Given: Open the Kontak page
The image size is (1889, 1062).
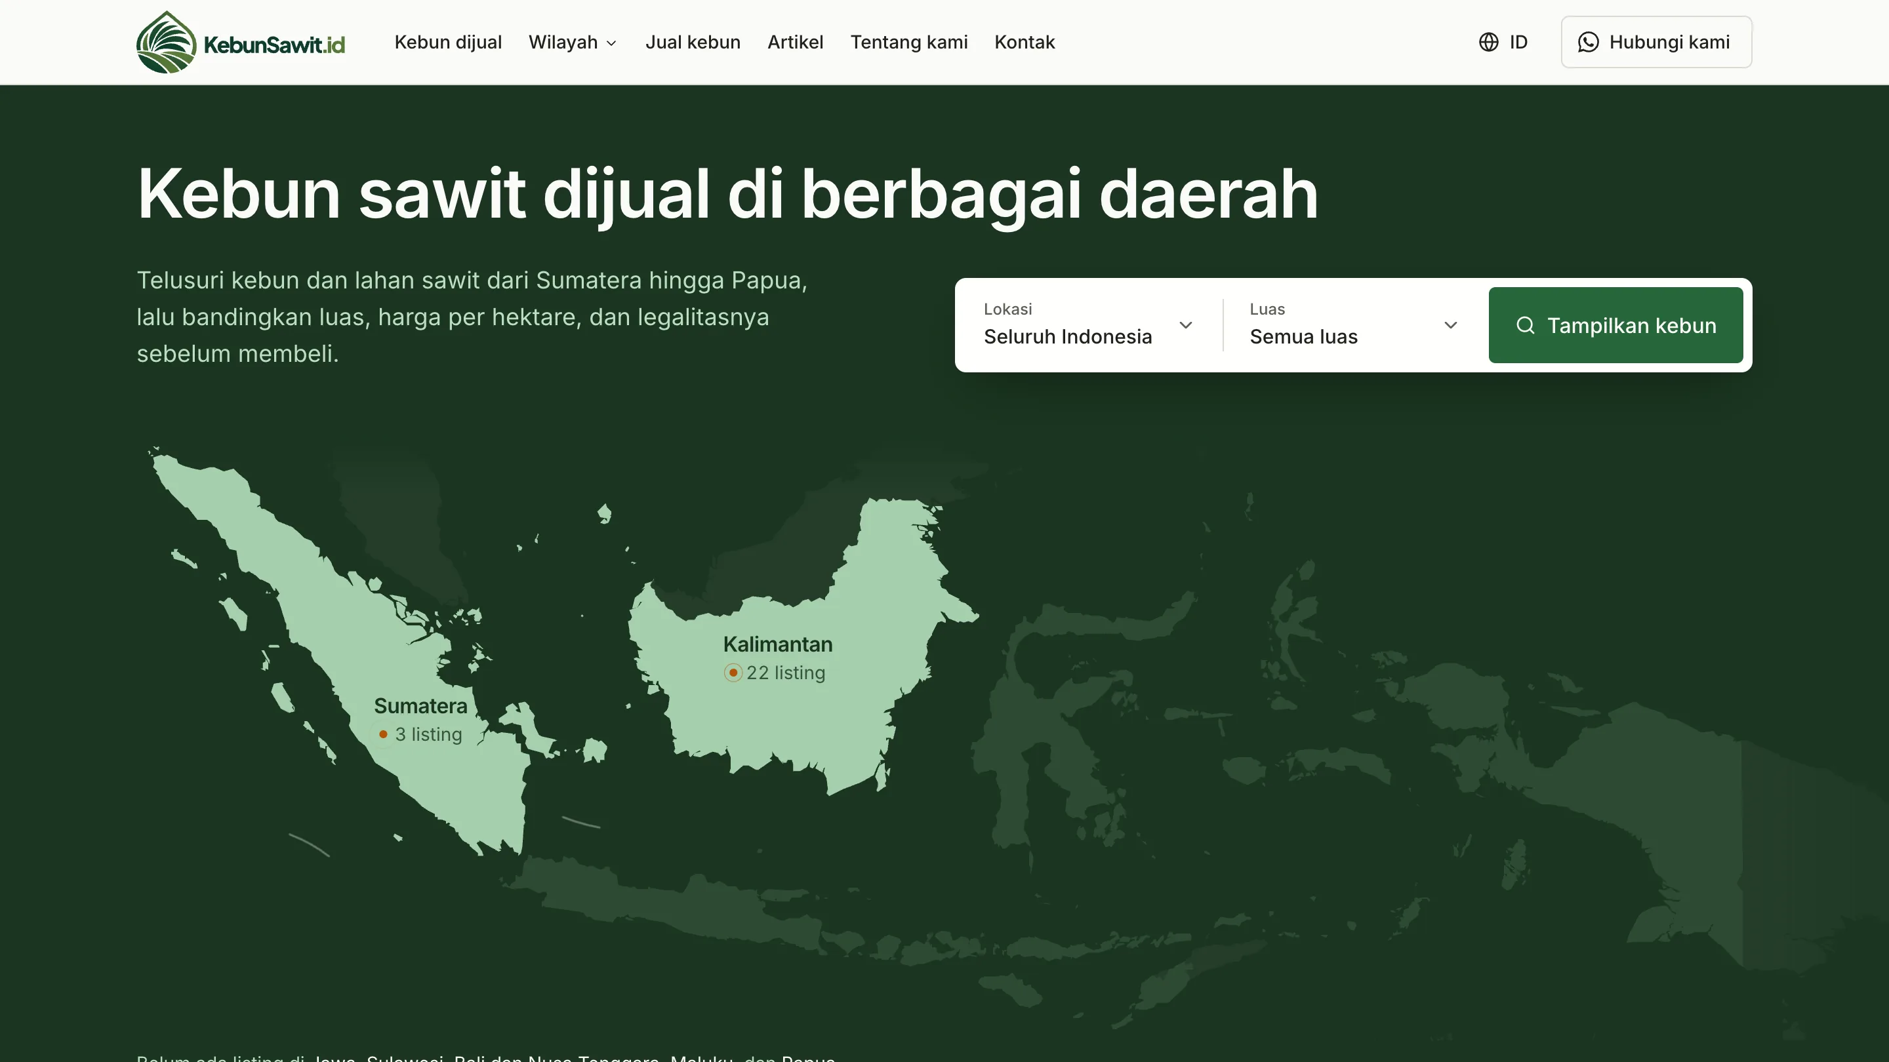Looking at the screenshot, I should pyautogui.click(x=1025, y=43).
